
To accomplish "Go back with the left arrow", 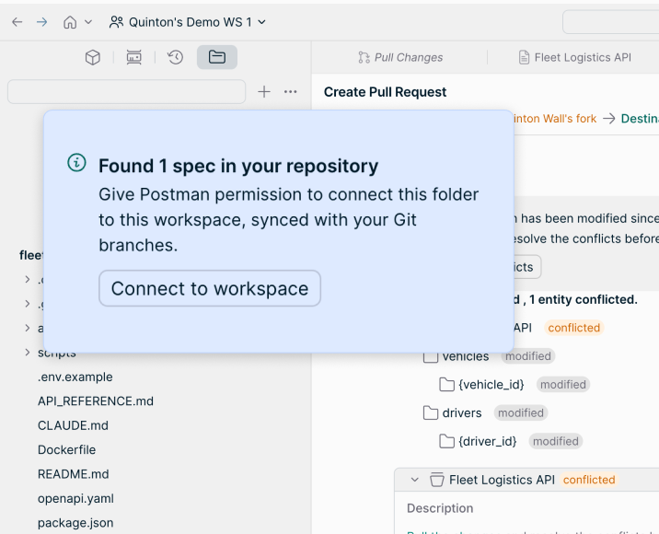I will click(17, 22).
